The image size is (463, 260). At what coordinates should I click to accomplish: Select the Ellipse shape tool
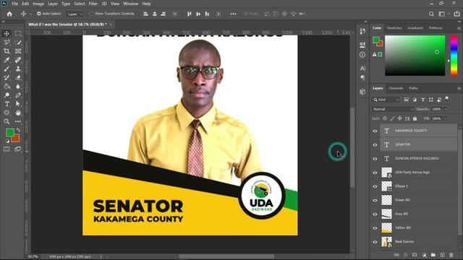click(7, 113)
